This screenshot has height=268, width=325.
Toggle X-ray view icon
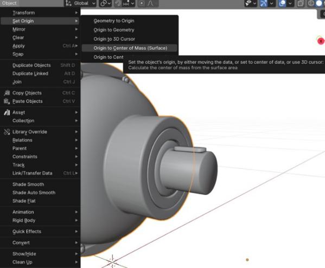(x=300, y=3)
